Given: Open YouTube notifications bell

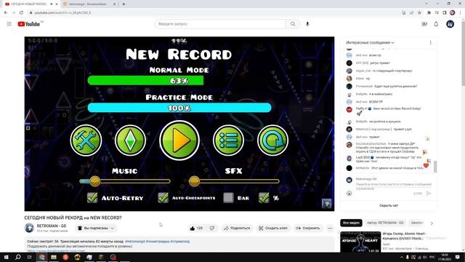Looking at the screenshot, I should [436, 24].
